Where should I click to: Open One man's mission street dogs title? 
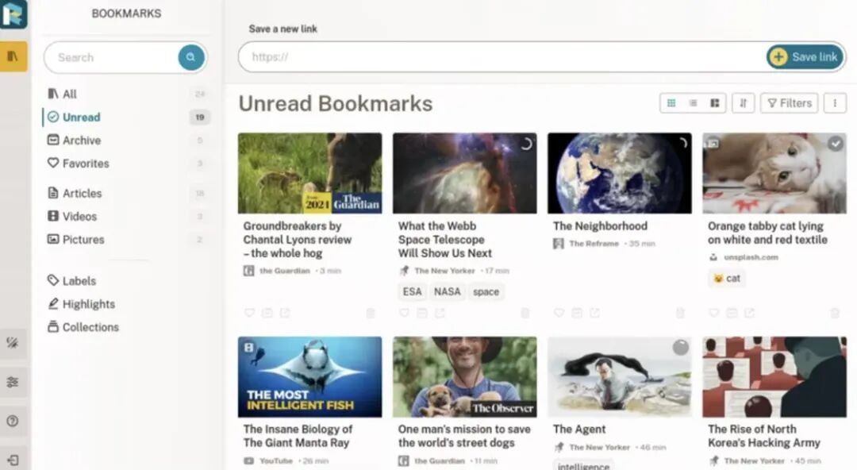pos(464,436)
